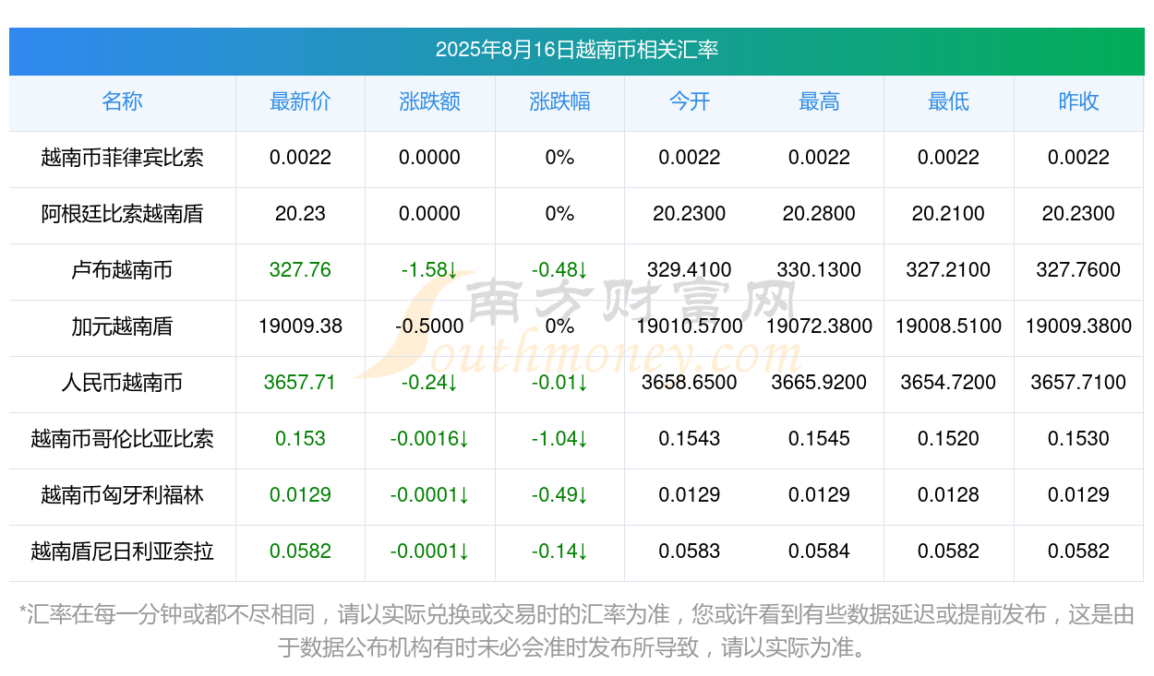Select the 最低 column header

(948, 101)
